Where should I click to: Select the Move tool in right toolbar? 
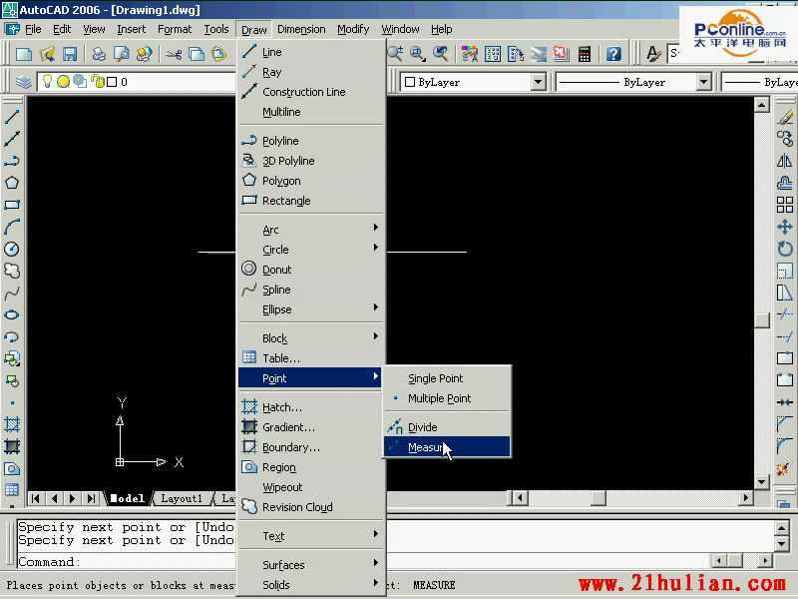(x=784, y=227)
